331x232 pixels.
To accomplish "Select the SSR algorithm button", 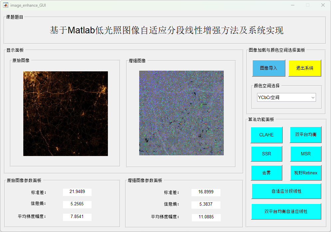I will point(266,154).
